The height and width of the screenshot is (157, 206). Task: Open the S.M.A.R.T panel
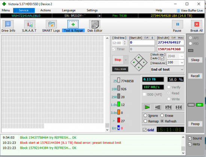click(29, 26)
